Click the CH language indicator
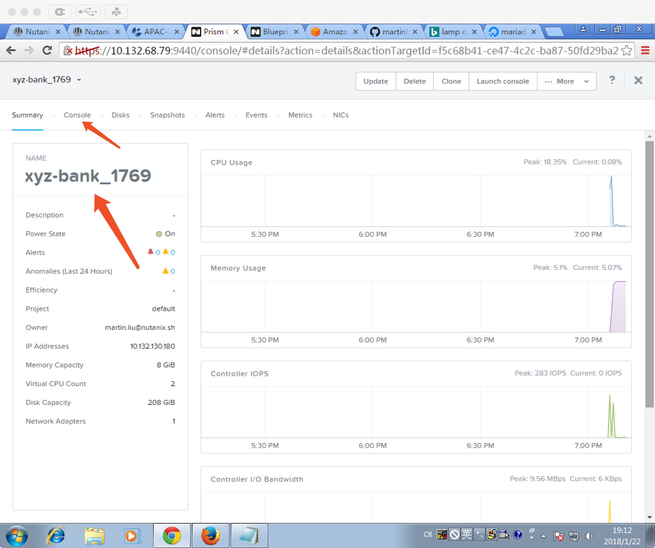 [428, 535]
